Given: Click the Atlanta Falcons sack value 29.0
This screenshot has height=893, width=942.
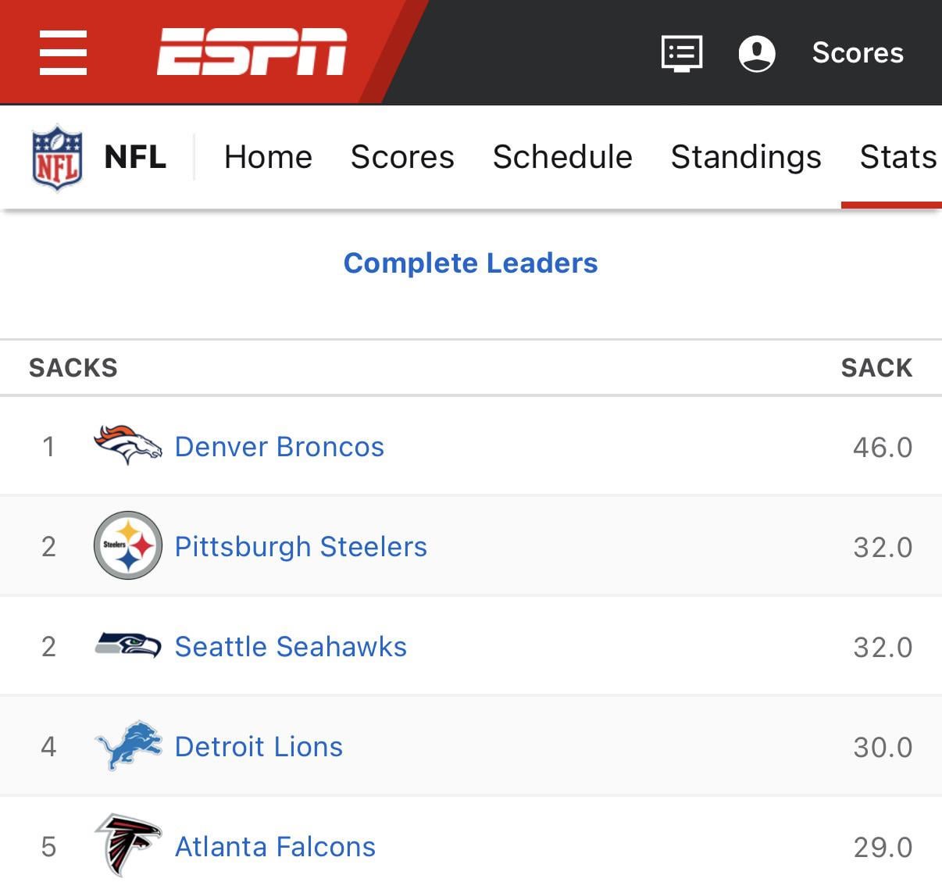Looking at the screenshot, I should [882, 847].
